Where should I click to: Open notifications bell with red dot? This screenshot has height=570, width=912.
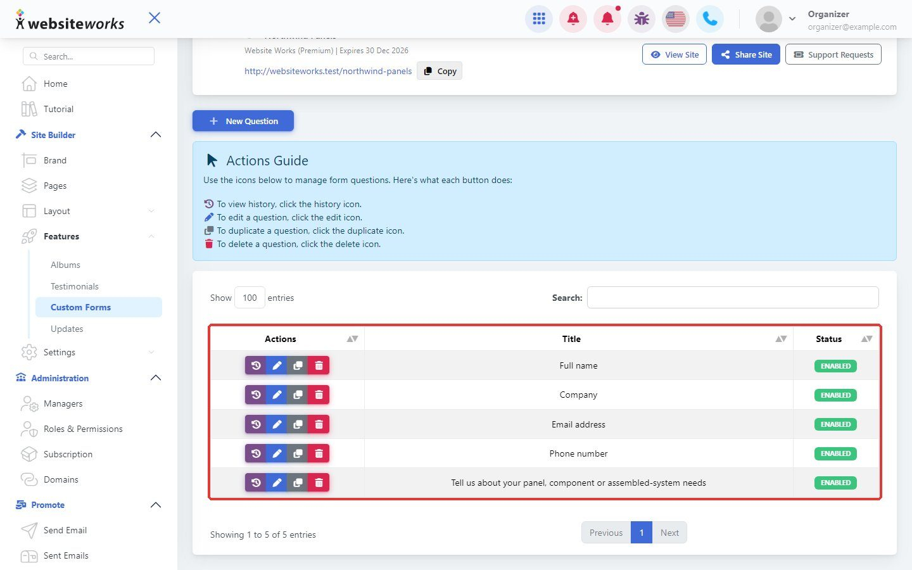[x=607, y=19]
